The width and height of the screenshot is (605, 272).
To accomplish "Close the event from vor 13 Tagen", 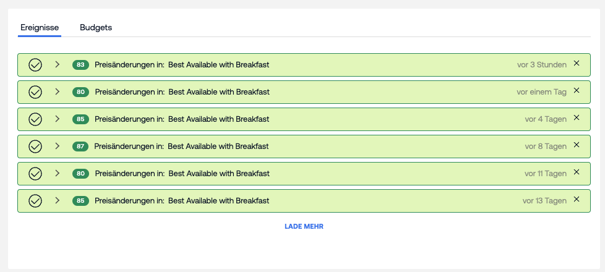I will click(x=577, y=200).
